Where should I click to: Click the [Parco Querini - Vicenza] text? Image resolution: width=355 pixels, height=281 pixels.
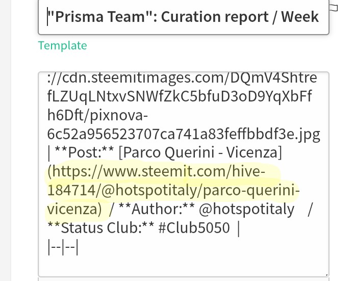200,152
